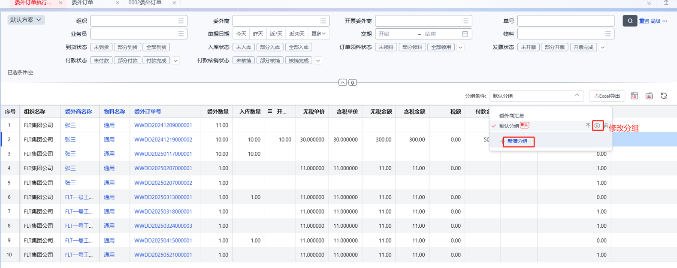Click the column menu icon in 开... header
The image size is (677, 268).
click(270, 111)
